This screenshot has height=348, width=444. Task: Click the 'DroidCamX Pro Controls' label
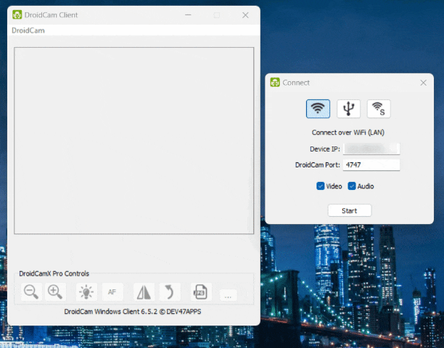pos(54,273)
